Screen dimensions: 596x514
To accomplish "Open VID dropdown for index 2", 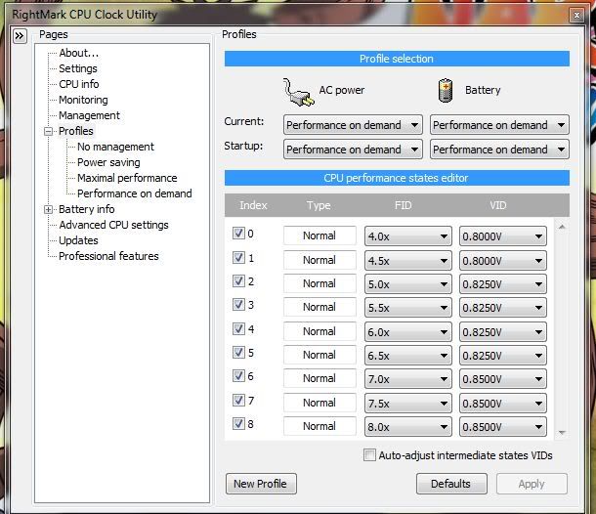I will [503, 284].
